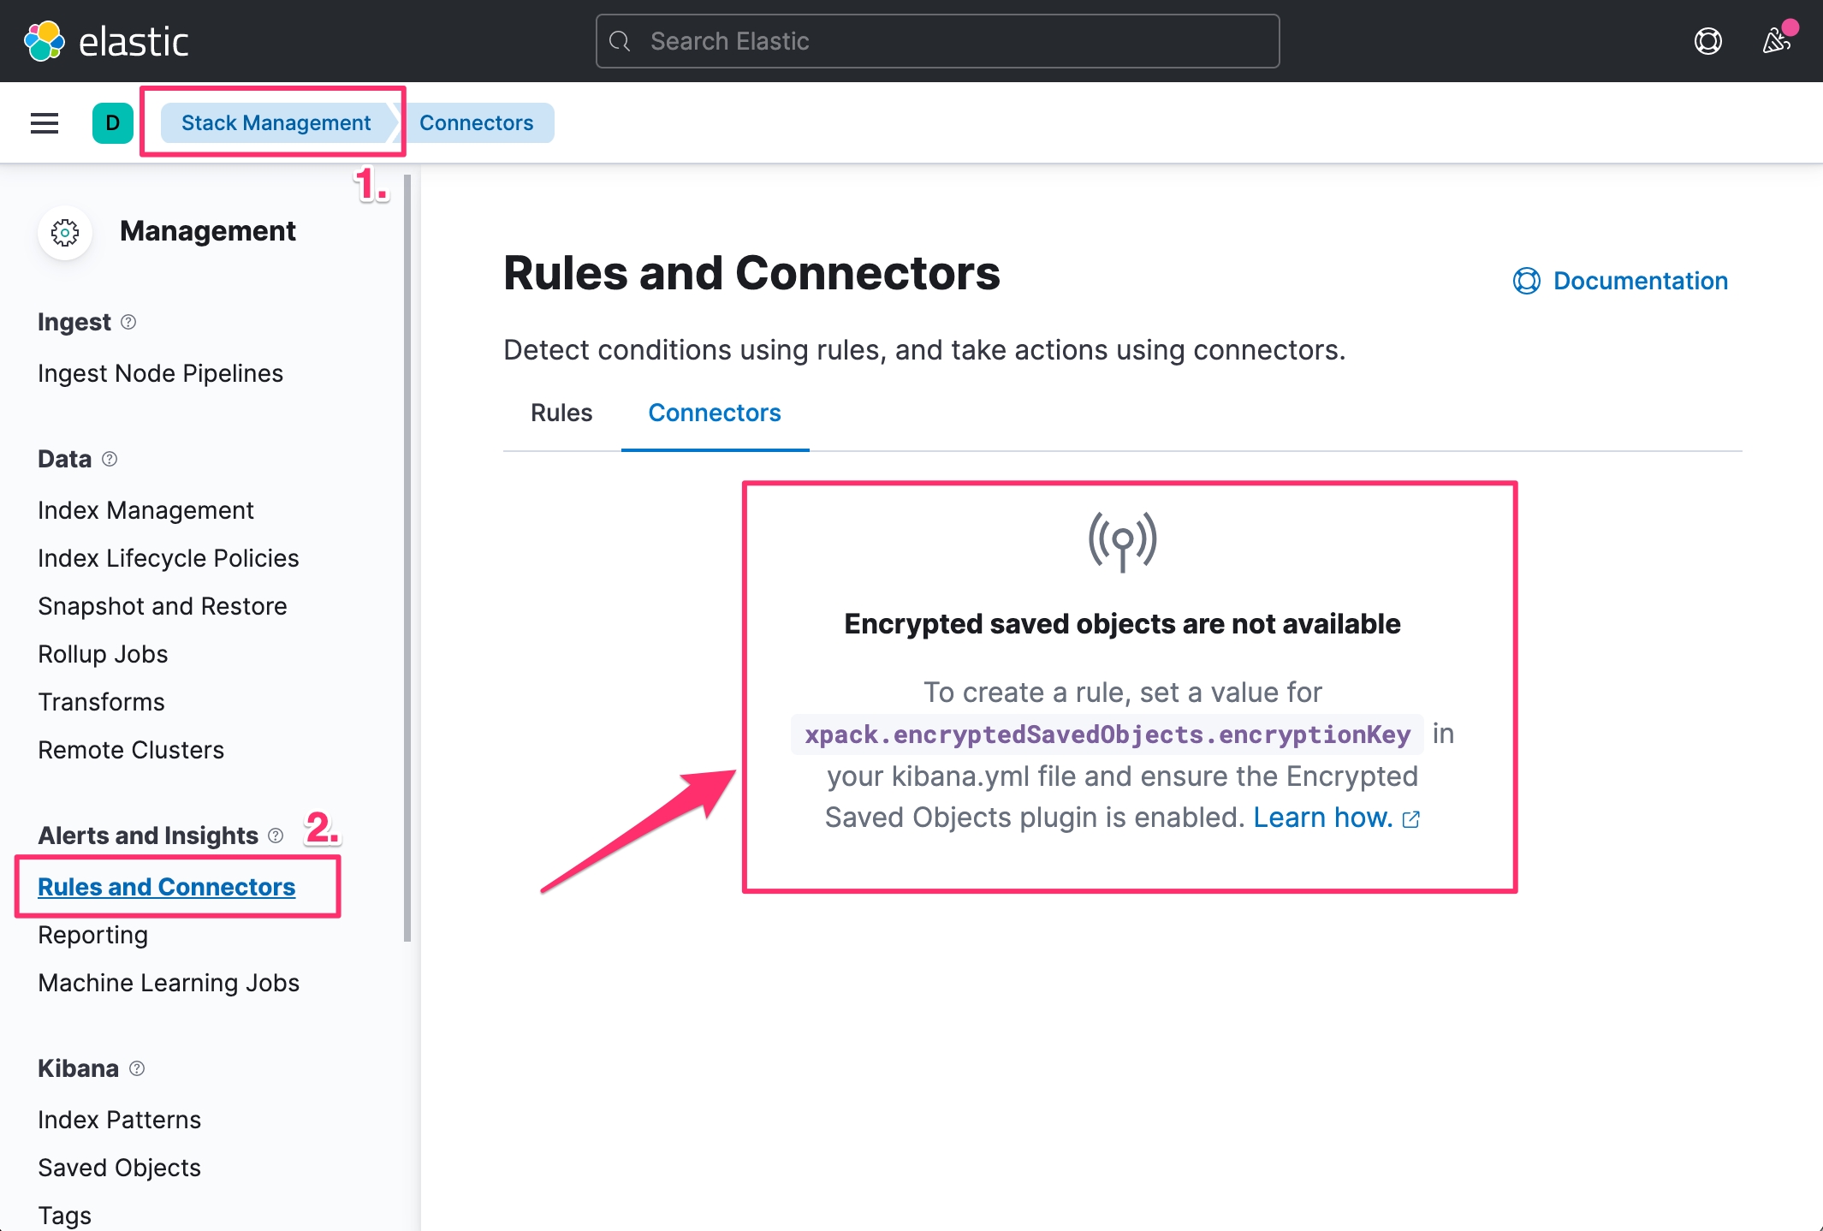This screenshot has height=1231, width=1823.
Task: Click the Alerts and Insights help icon
Action: (276, 836)
